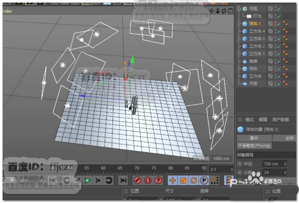299x203 pixels.
Task: Select the 角锥 object in the list
Action: 253,61
